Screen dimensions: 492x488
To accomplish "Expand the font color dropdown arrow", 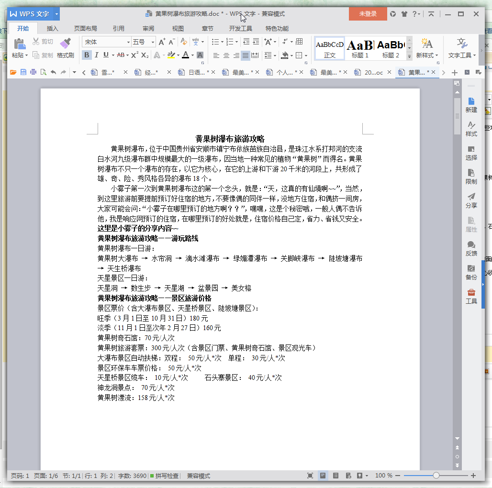I will (x=192, y=55).
